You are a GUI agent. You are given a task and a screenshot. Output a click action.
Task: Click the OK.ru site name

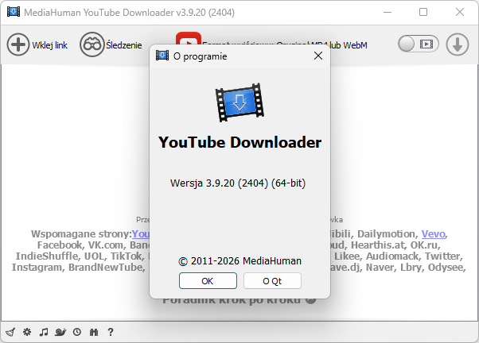pos(425,245)
